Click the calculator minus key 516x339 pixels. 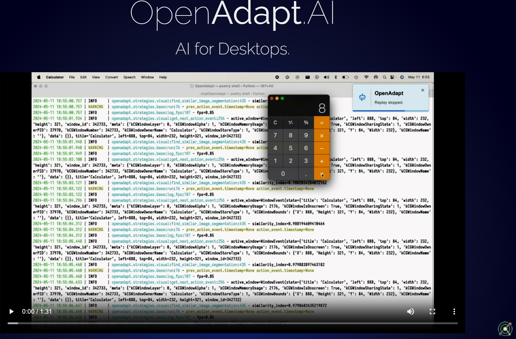point(322,148)
